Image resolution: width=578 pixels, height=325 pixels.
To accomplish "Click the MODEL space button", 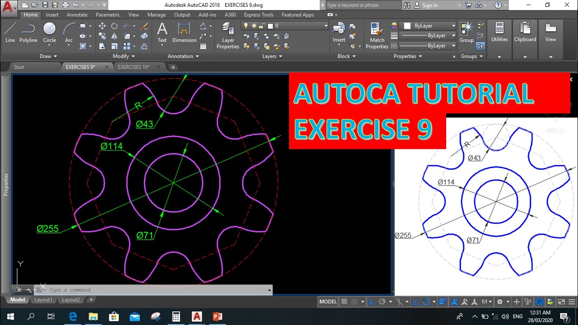I will point(328,302).
